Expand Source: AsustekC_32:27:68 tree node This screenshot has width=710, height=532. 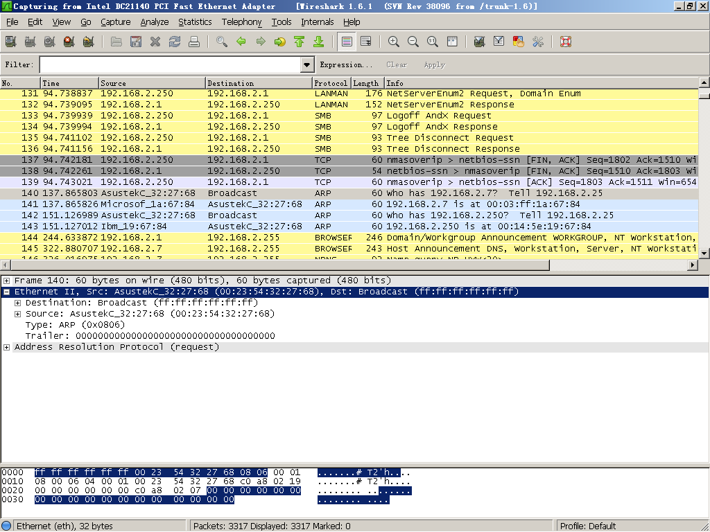[x=17, y=314]
